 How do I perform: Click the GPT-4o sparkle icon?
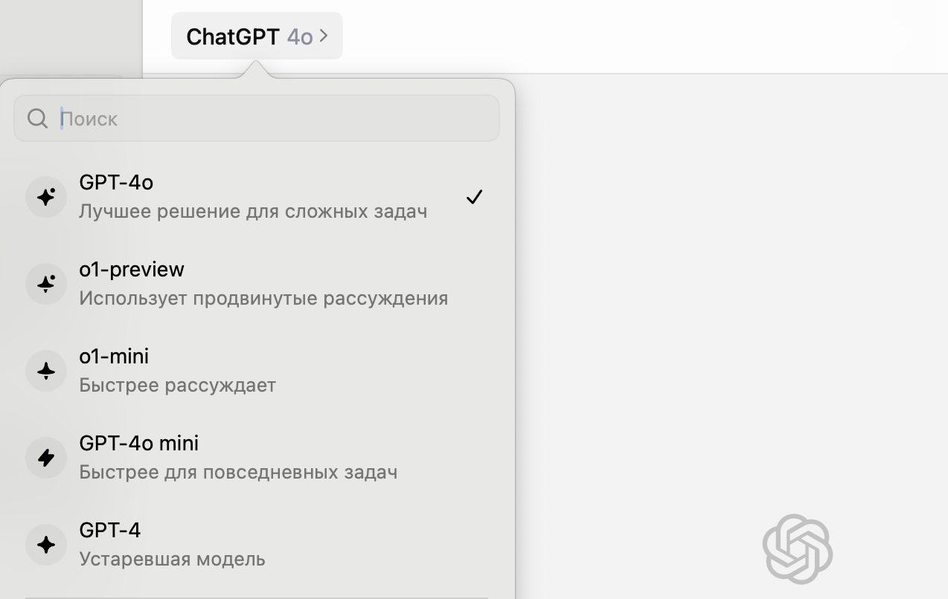tap(46, 197)
